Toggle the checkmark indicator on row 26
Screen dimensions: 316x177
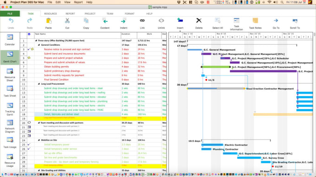29,149
